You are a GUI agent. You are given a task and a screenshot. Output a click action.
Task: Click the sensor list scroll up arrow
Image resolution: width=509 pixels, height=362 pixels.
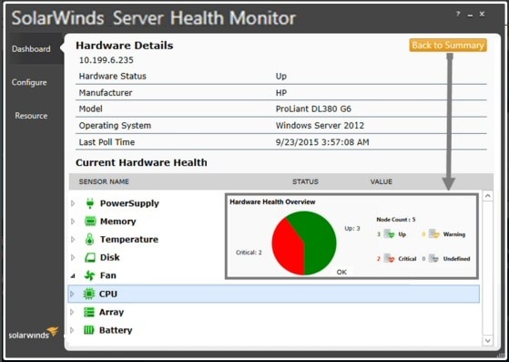click(487, 196)
